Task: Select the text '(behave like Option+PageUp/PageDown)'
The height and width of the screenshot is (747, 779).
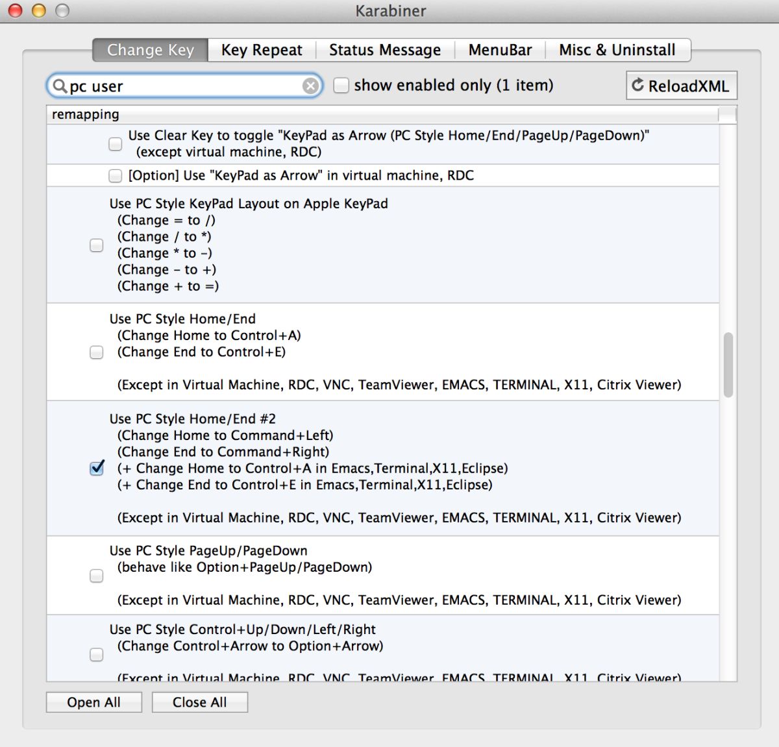Action: pyautogui.click(x=245, y=567)
